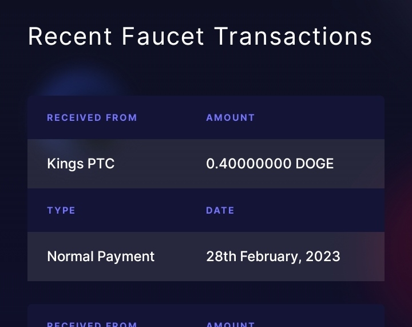Viewport: 412px width, 327px height.
Task: Click the word Faucet in the title
Action: 163,37
